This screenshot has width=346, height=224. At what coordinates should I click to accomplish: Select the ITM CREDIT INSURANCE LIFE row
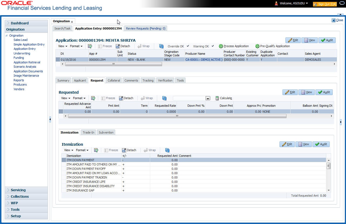tap(193, 182)
